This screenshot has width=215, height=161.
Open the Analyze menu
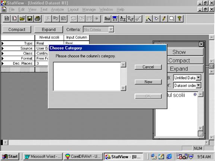(57, 9)
